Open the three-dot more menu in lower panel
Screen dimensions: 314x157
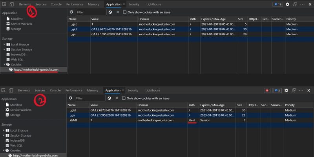(x=301, y=90)
